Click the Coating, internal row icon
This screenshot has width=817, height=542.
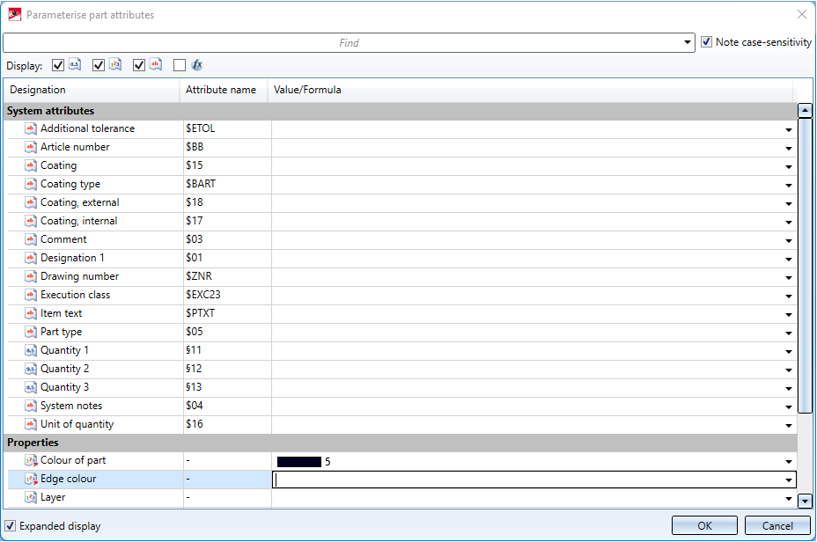(31, 221)
